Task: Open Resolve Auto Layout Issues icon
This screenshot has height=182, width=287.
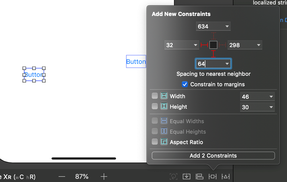Action: click(x=225, y=177)
